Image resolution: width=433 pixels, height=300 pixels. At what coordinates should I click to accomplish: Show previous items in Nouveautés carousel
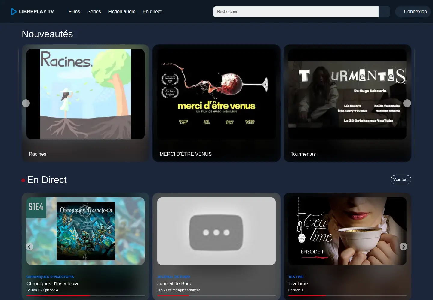pyautogui.click(x=26, y=103)
